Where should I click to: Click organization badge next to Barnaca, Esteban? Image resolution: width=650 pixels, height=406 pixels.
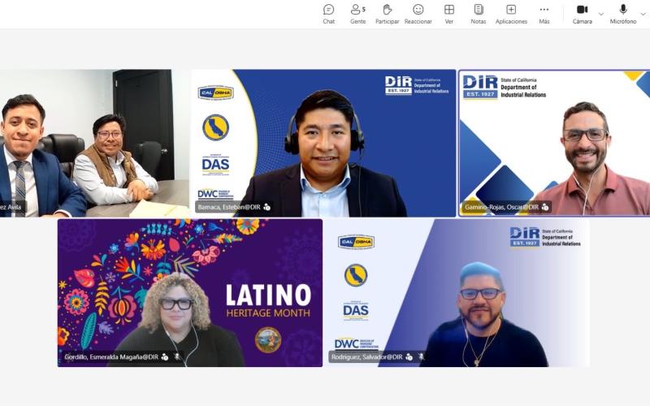[267, 207]
